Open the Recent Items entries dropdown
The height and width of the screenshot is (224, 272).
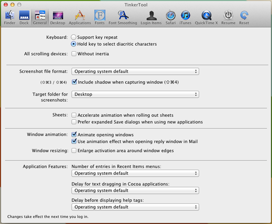click(x=135, y=173)
